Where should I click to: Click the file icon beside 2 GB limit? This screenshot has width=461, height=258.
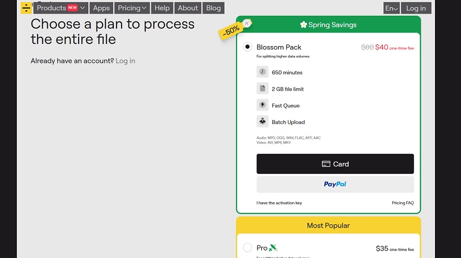tap(262, 89)
